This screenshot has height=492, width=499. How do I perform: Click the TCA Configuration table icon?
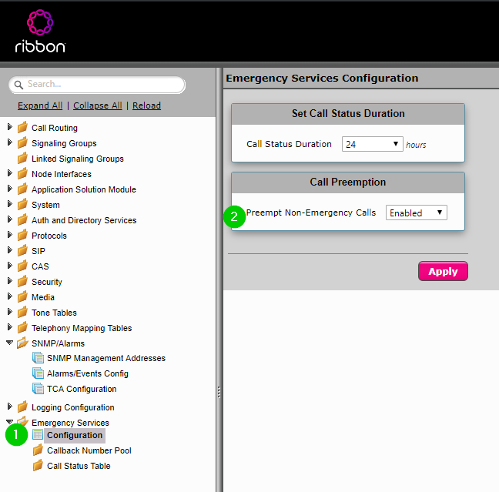click(x=39, y=389)
